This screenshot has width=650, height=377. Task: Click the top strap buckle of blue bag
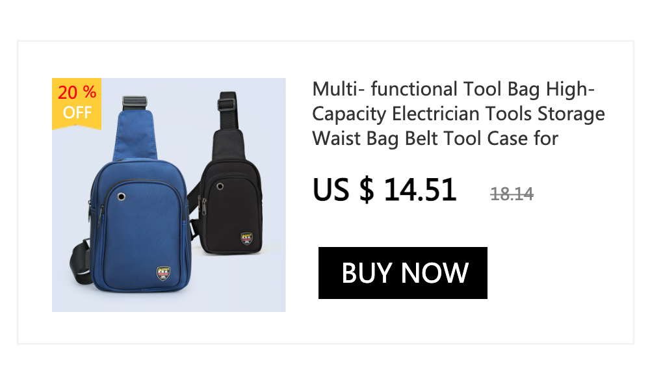tap(135, 101)
